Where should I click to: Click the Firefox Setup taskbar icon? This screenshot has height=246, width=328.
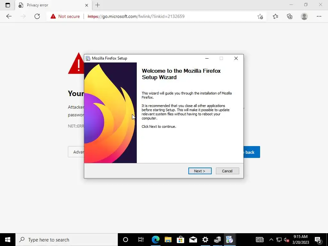(229, 240)
